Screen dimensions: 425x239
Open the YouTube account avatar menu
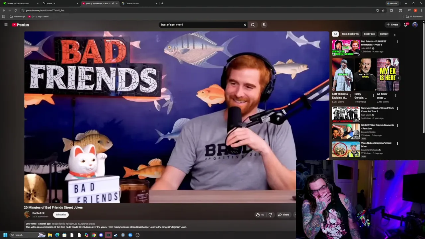[415, 25]
